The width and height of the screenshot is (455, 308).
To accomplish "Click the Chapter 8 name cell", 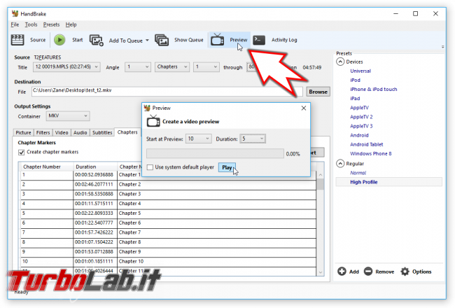I will 216,242.
